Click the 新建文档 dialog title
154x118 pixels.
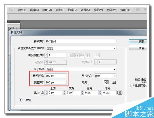(x=16, y=32)
